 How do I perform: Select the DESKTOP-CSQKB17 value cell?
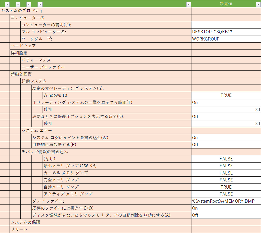pyautogui.click(x=226, y=32)
